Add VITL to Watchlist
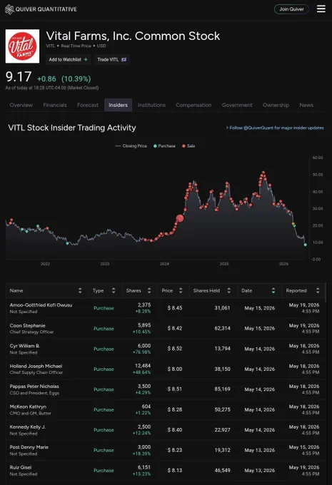Screen dimensions: 332x485 pyautogui.click(x=68, y=59)
